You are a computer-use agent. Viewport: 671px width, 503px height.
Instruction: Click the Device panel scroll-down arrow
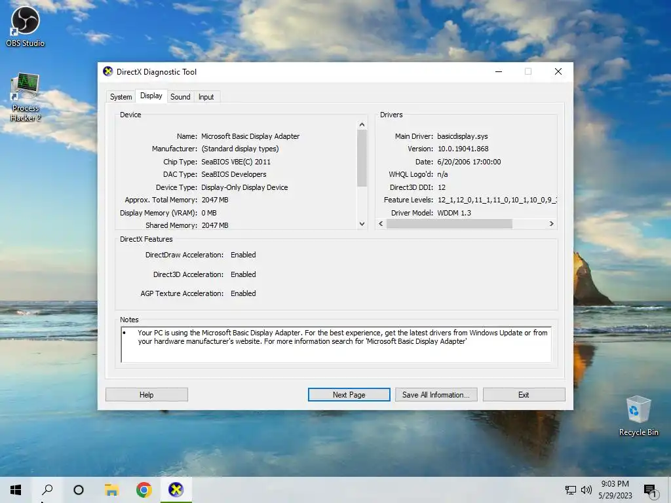362,224
